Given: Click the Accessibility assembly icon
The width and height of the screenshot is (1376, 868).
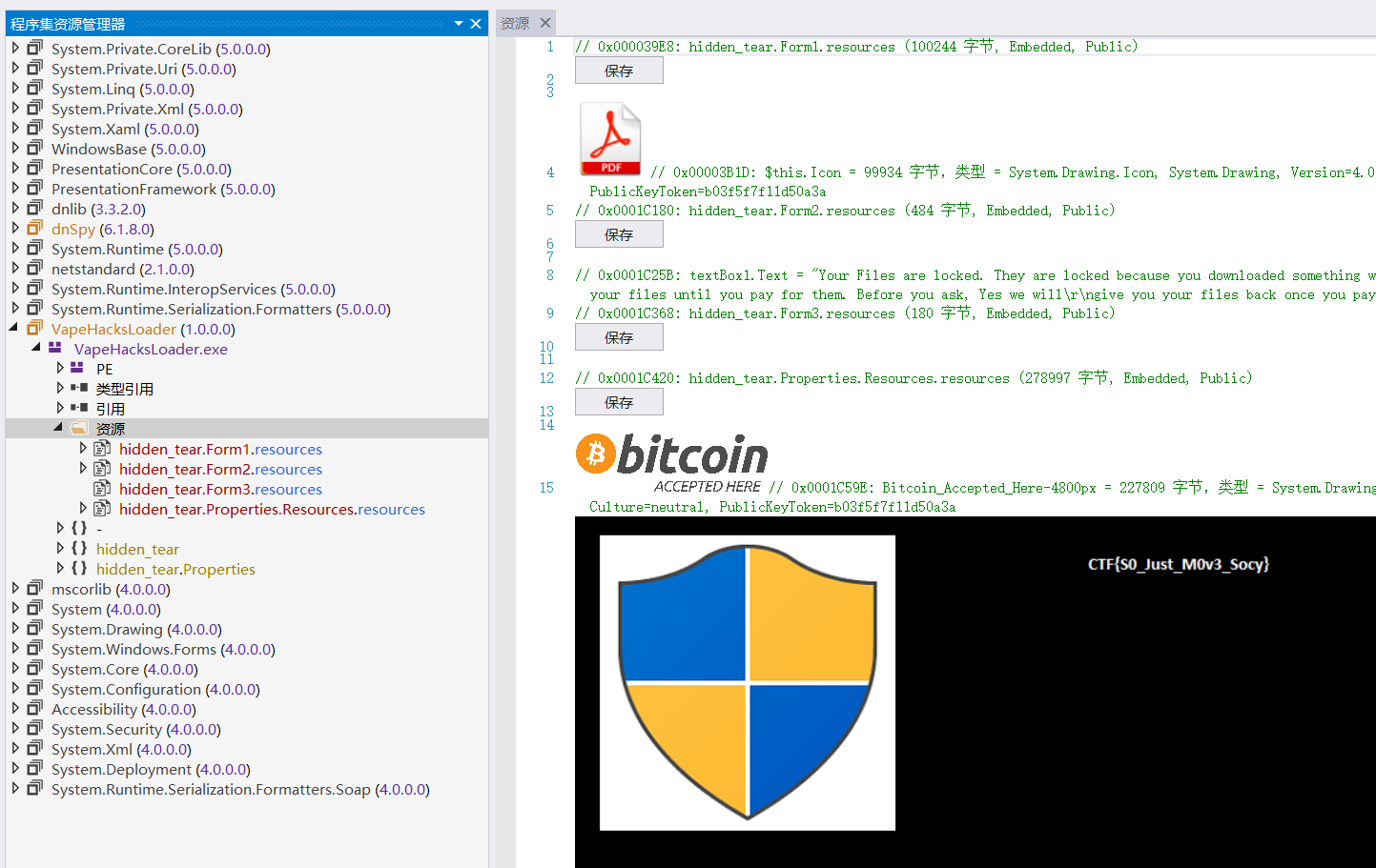Looking at the screenshot, I should pos(34,708).
